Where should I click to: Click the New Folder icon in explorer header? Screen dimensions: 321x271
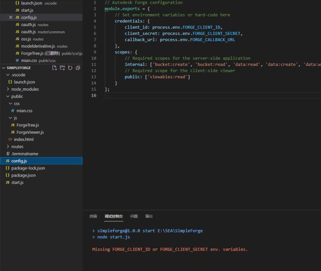click(62, 68)
